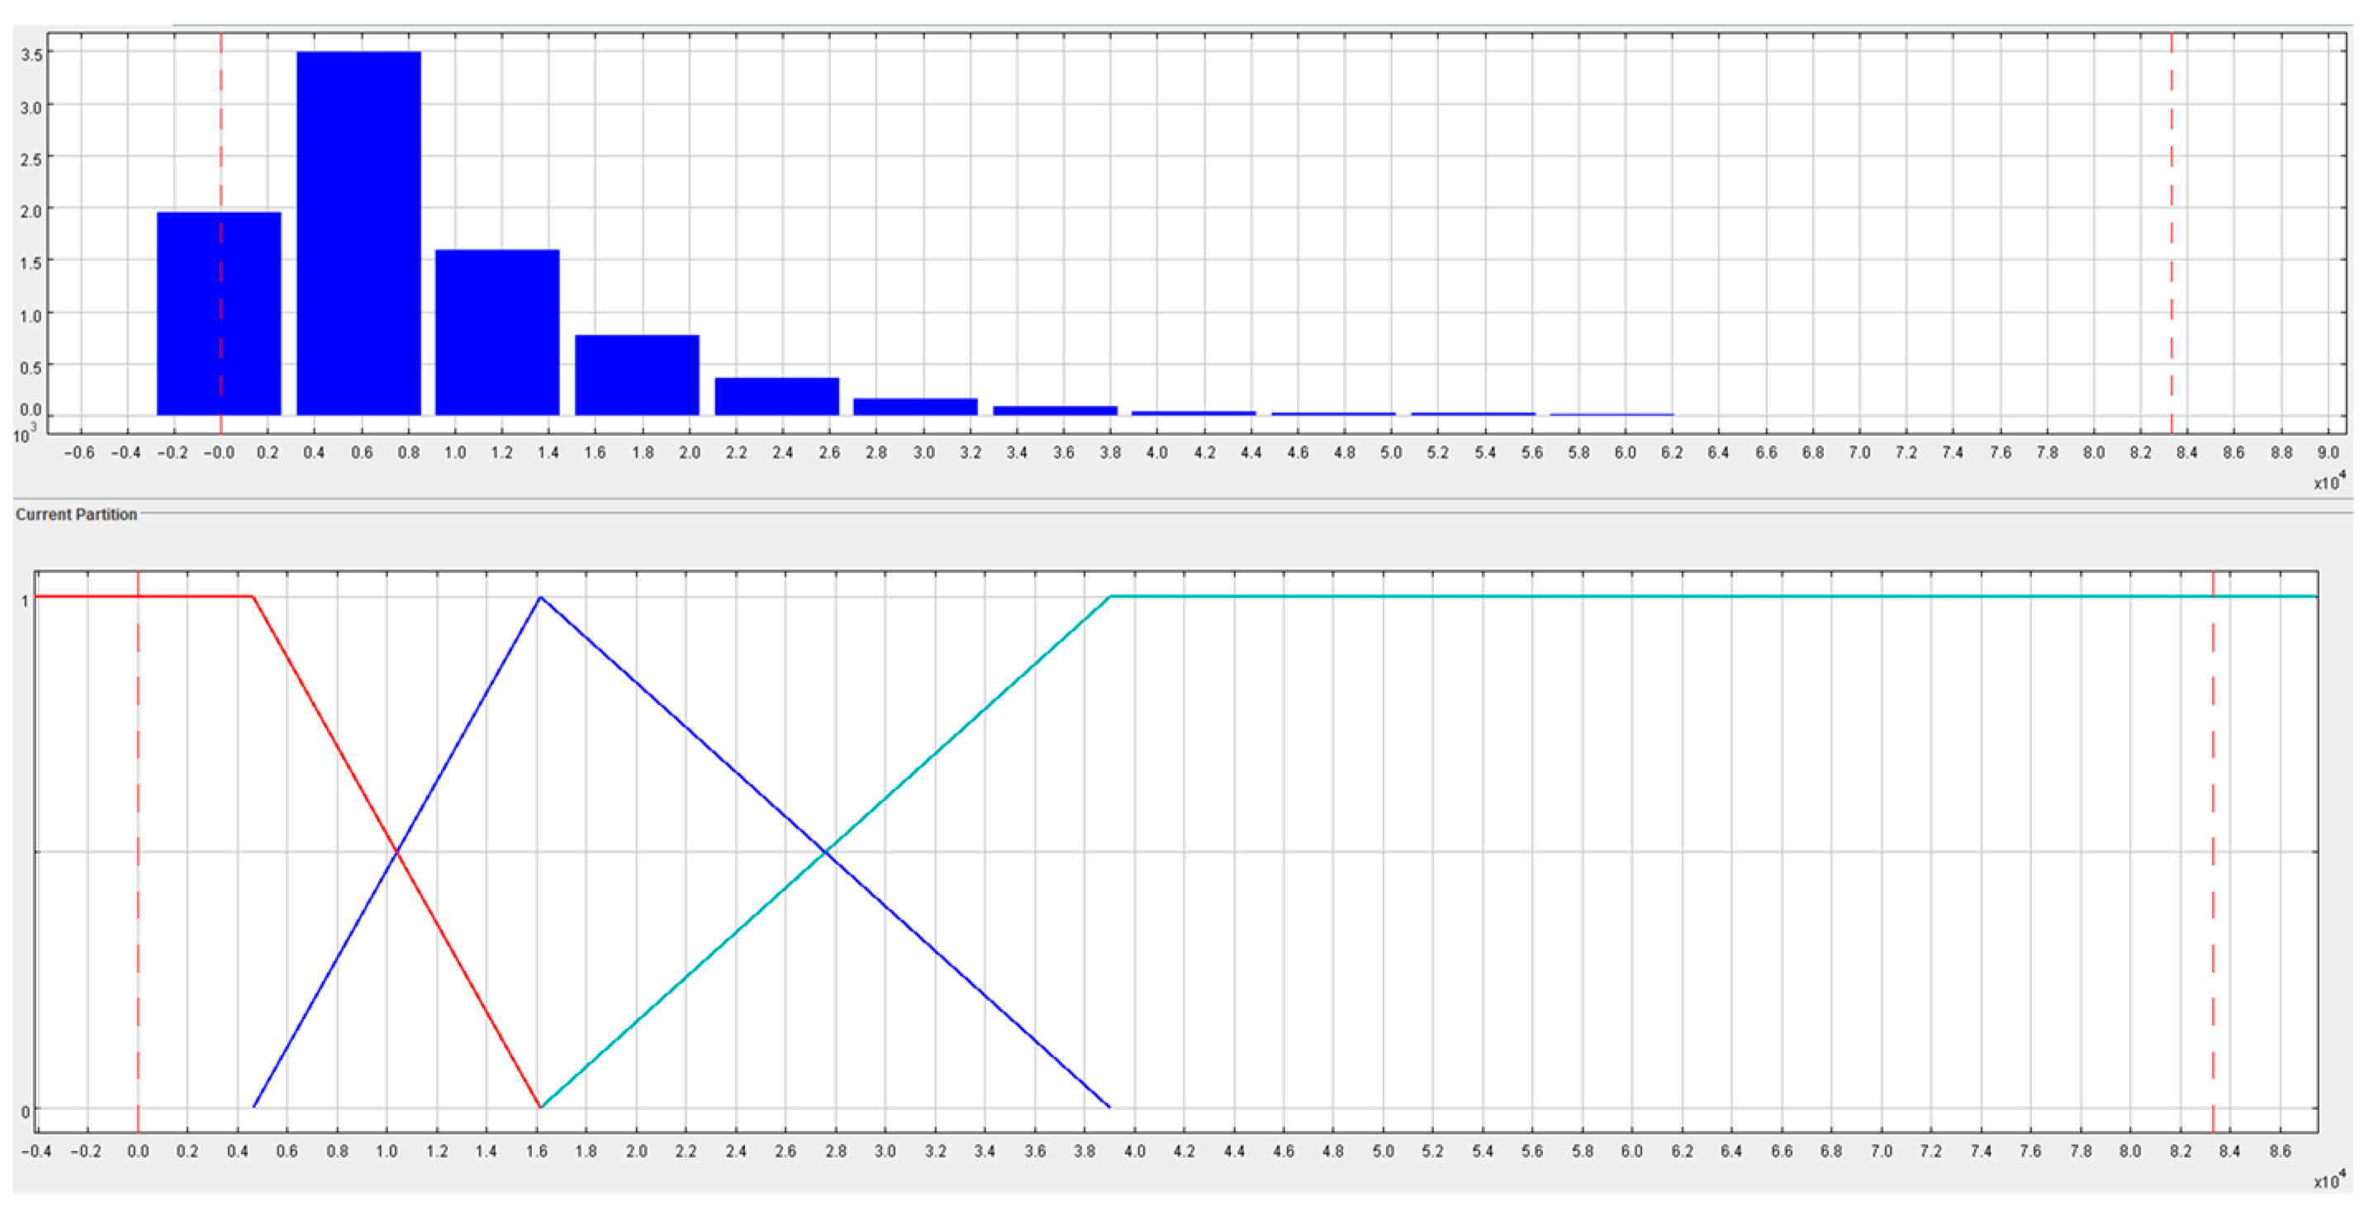This screenshot has width=2365, height=1213.
Task: Click the histogram bar spanning 2.2 to 2.6
Action: (776, 396)
